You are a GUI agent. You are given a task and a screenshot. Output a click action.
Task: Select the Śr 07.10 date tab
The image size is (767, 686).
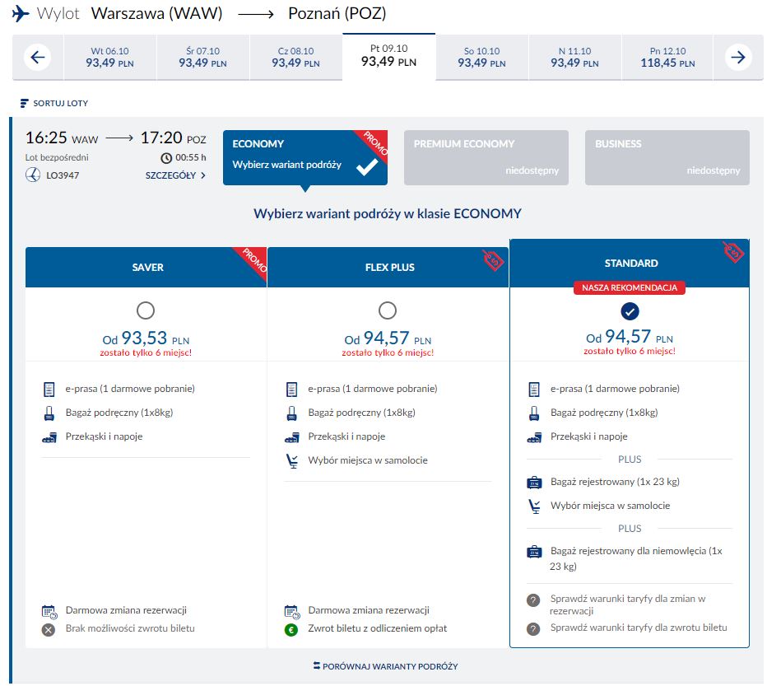click(203, 58)
